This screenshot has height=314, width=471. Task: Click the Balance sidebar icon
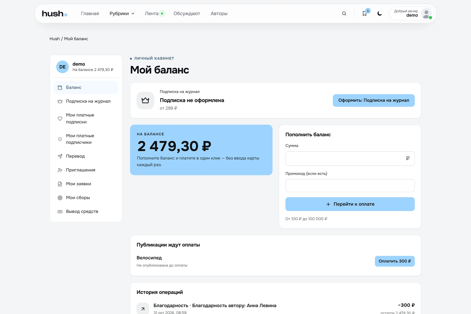60,87
